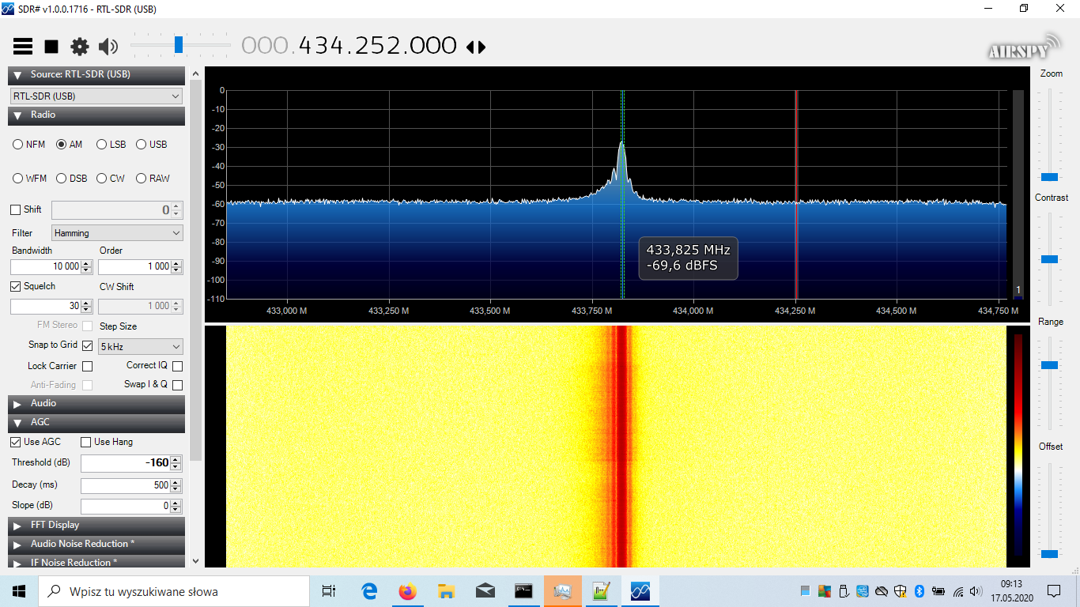The image size is (1080, 607).
Task: Expand the Audio panel
Action: [96, 404]
